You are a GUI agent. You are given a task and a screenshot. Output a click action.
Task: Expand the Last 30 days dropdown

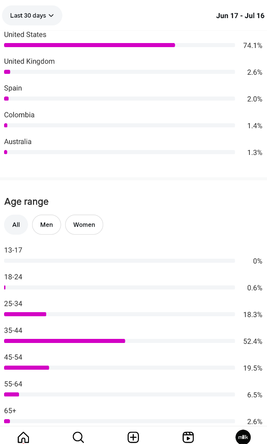32,15
